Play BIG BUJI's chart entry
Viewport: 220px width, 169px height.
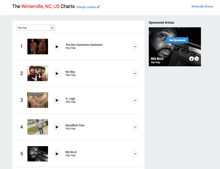57,154
